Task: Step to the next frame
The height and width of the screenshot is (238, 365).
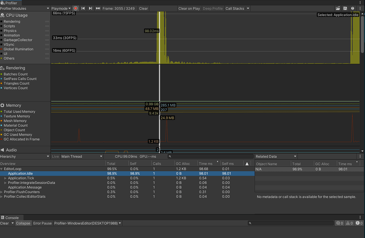Action: coord(91,8)
